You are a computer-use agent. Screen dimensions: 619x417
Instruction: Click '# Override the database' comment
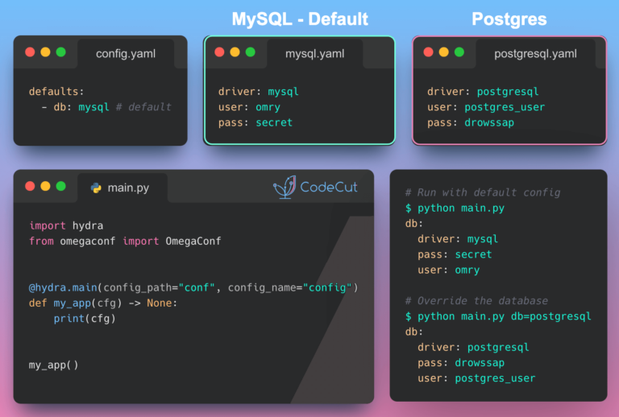pos(476,301)
